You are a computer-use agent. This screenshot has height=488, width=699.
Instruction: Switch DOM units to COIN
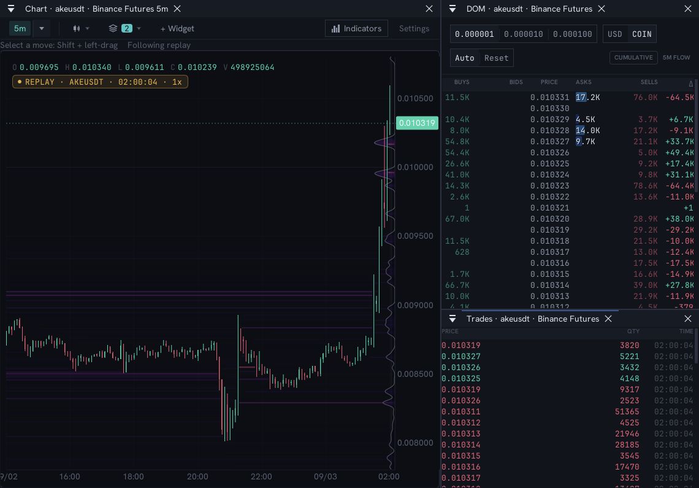pyautogui.click(x=641, y=34)
